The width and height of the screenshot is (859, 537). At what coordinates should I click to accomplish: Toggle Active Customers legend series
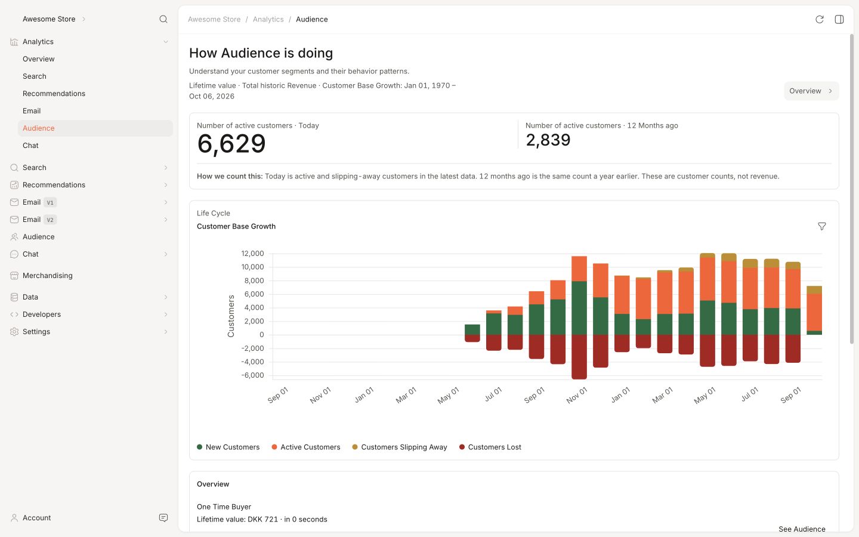305,447
